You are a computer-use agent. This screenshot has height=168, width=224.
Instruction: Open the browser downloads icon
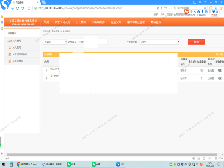pyautogui.click(x=216, y=8)
